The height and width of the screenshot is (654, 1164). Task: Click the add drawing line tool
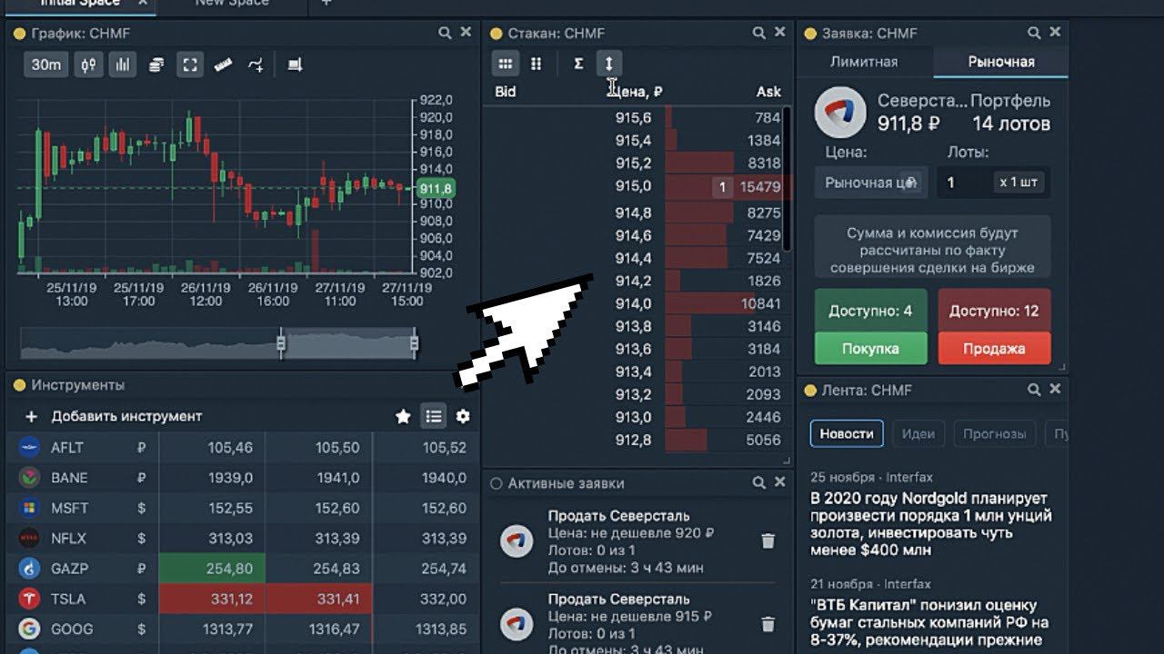(256, 64)
